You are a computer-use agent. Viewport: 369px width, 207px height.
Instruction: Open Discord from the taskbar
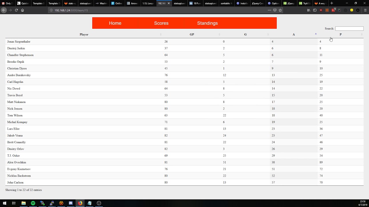(71, 203)
